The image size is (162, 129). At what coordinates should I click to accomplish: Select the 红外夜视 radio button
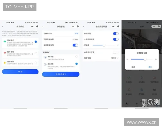pyautogui.click(x=36, y=53)
